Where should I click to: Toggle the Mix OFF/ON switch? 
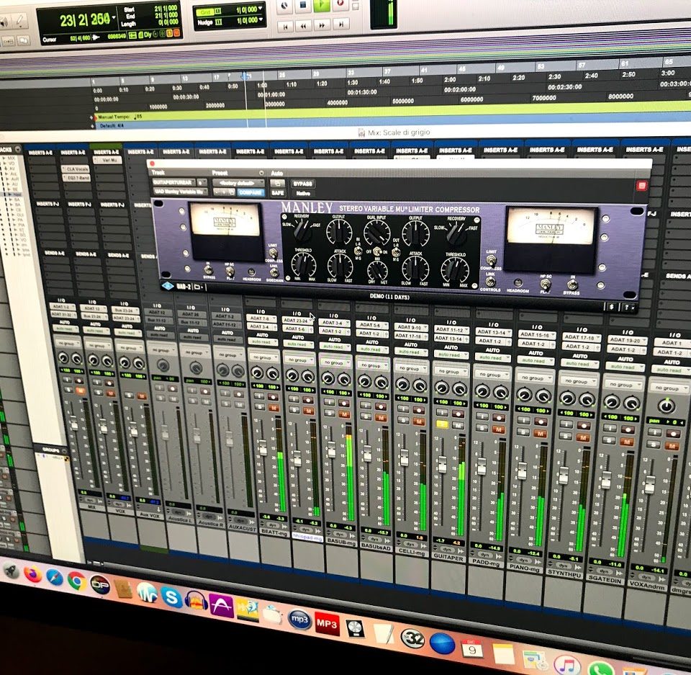[x=376, y=252]
